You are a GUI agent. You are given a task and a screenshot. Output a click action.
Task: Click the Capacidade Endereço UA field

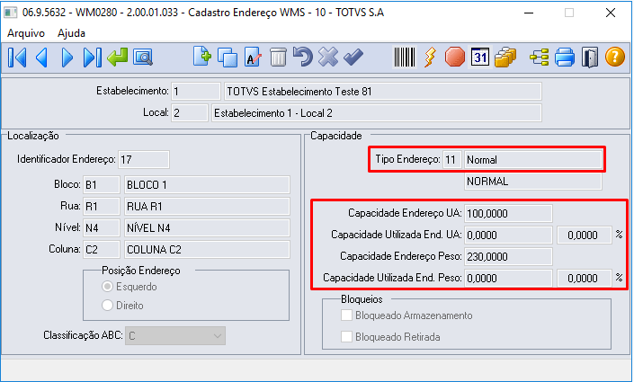508,213
